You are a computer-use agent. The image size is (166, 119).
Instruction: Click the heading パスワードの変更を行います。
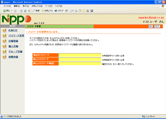tap(43, 32)
